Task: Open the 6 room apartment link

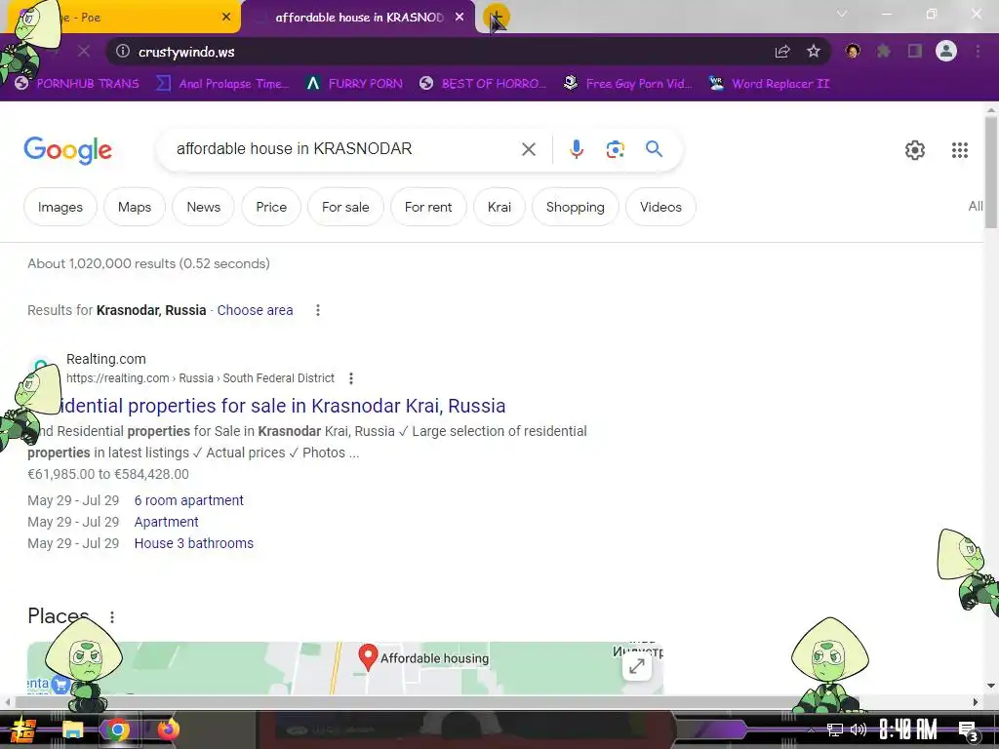Action: coord(188,500)
